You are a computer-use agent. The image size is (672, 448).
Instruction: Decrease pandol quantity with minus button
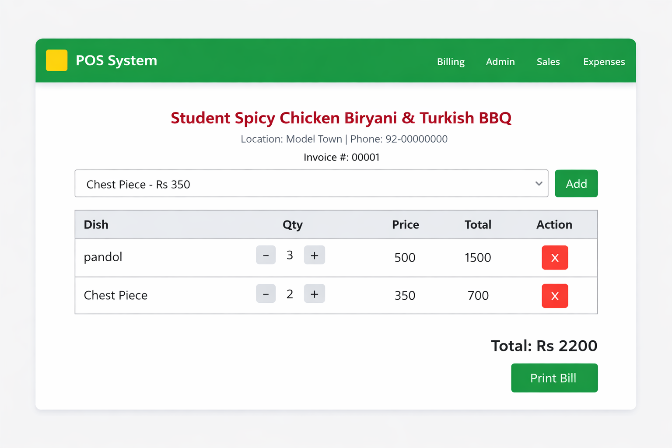pos(266,255)
